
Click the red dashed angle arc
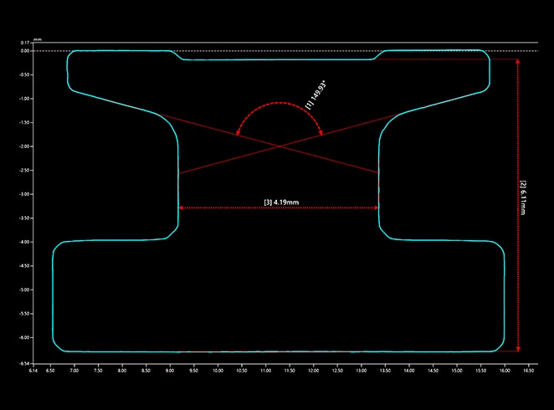click(279, 104)
